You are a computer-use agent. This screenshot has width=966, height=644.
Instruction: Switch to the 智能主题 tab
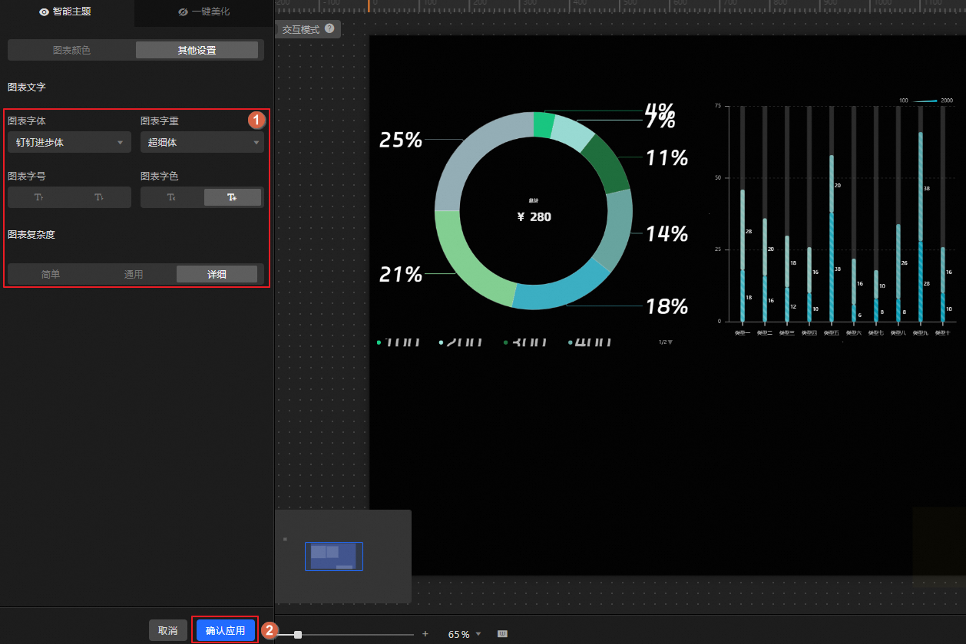(x=67, y=12)
